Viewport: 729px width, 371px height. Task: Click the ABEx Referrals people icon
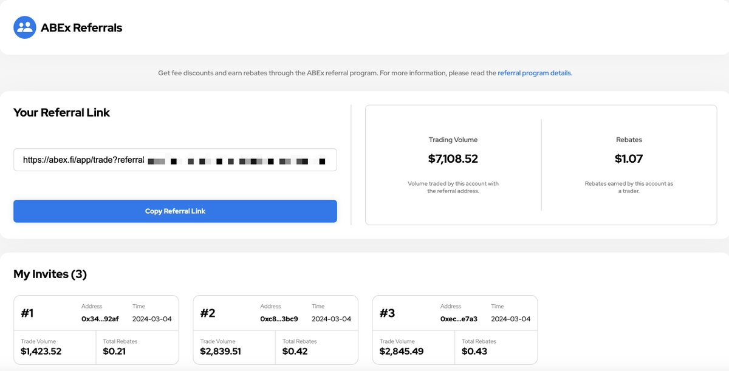[x=25, y=27]
